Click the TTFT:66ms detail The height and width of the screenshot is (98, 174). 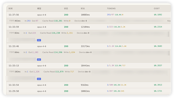(14, 52)
